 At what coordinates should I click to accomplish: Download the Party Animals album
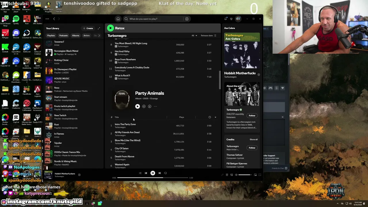149,106
